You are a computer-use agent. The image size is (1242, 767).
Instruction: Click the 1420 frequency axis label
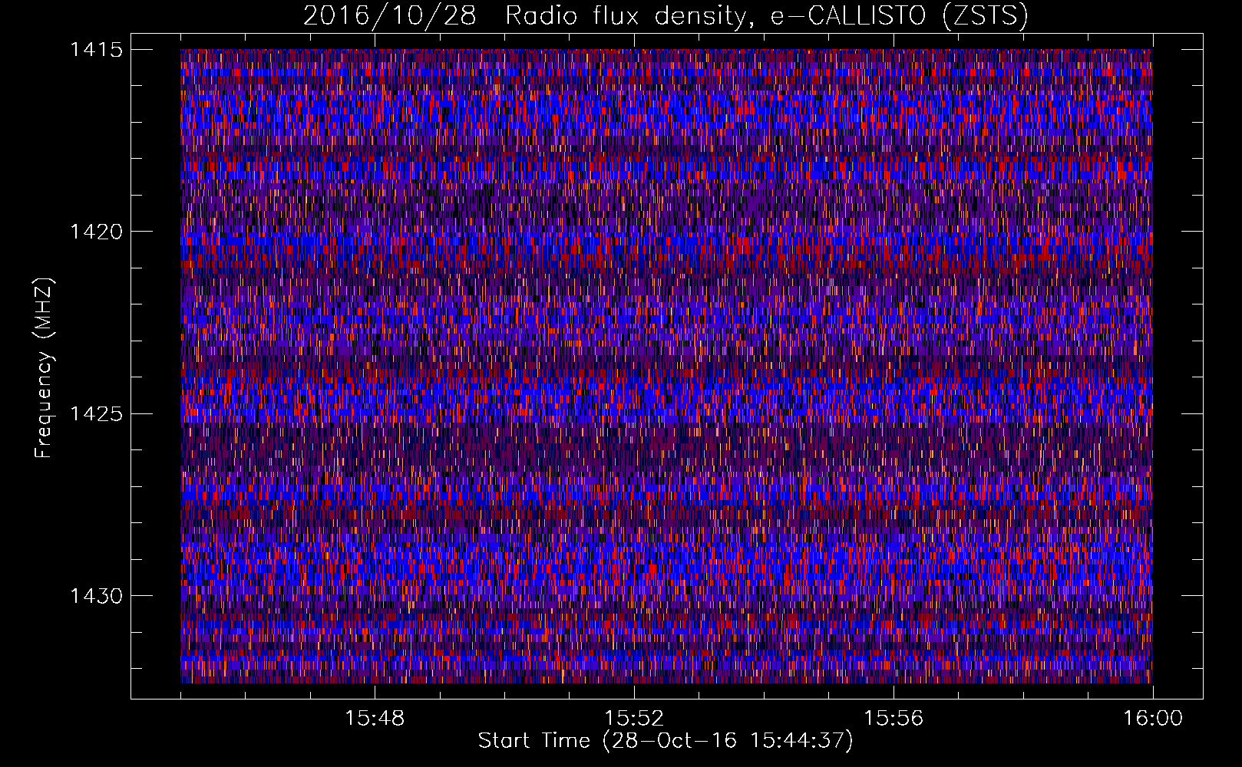[x=96, y=232]
